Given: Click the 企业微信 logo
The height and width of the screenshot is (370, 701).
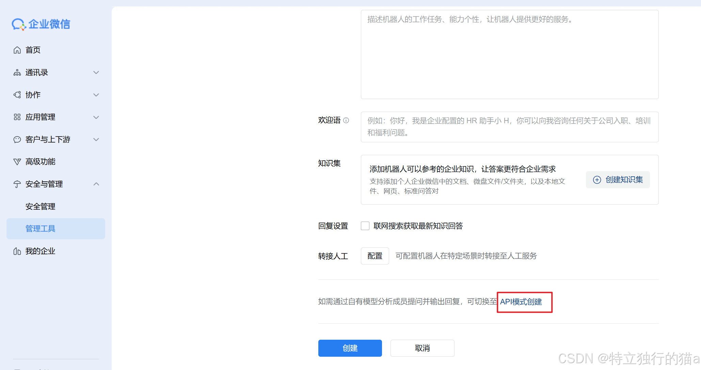Looking at the screenshot, I should [41, 24].
